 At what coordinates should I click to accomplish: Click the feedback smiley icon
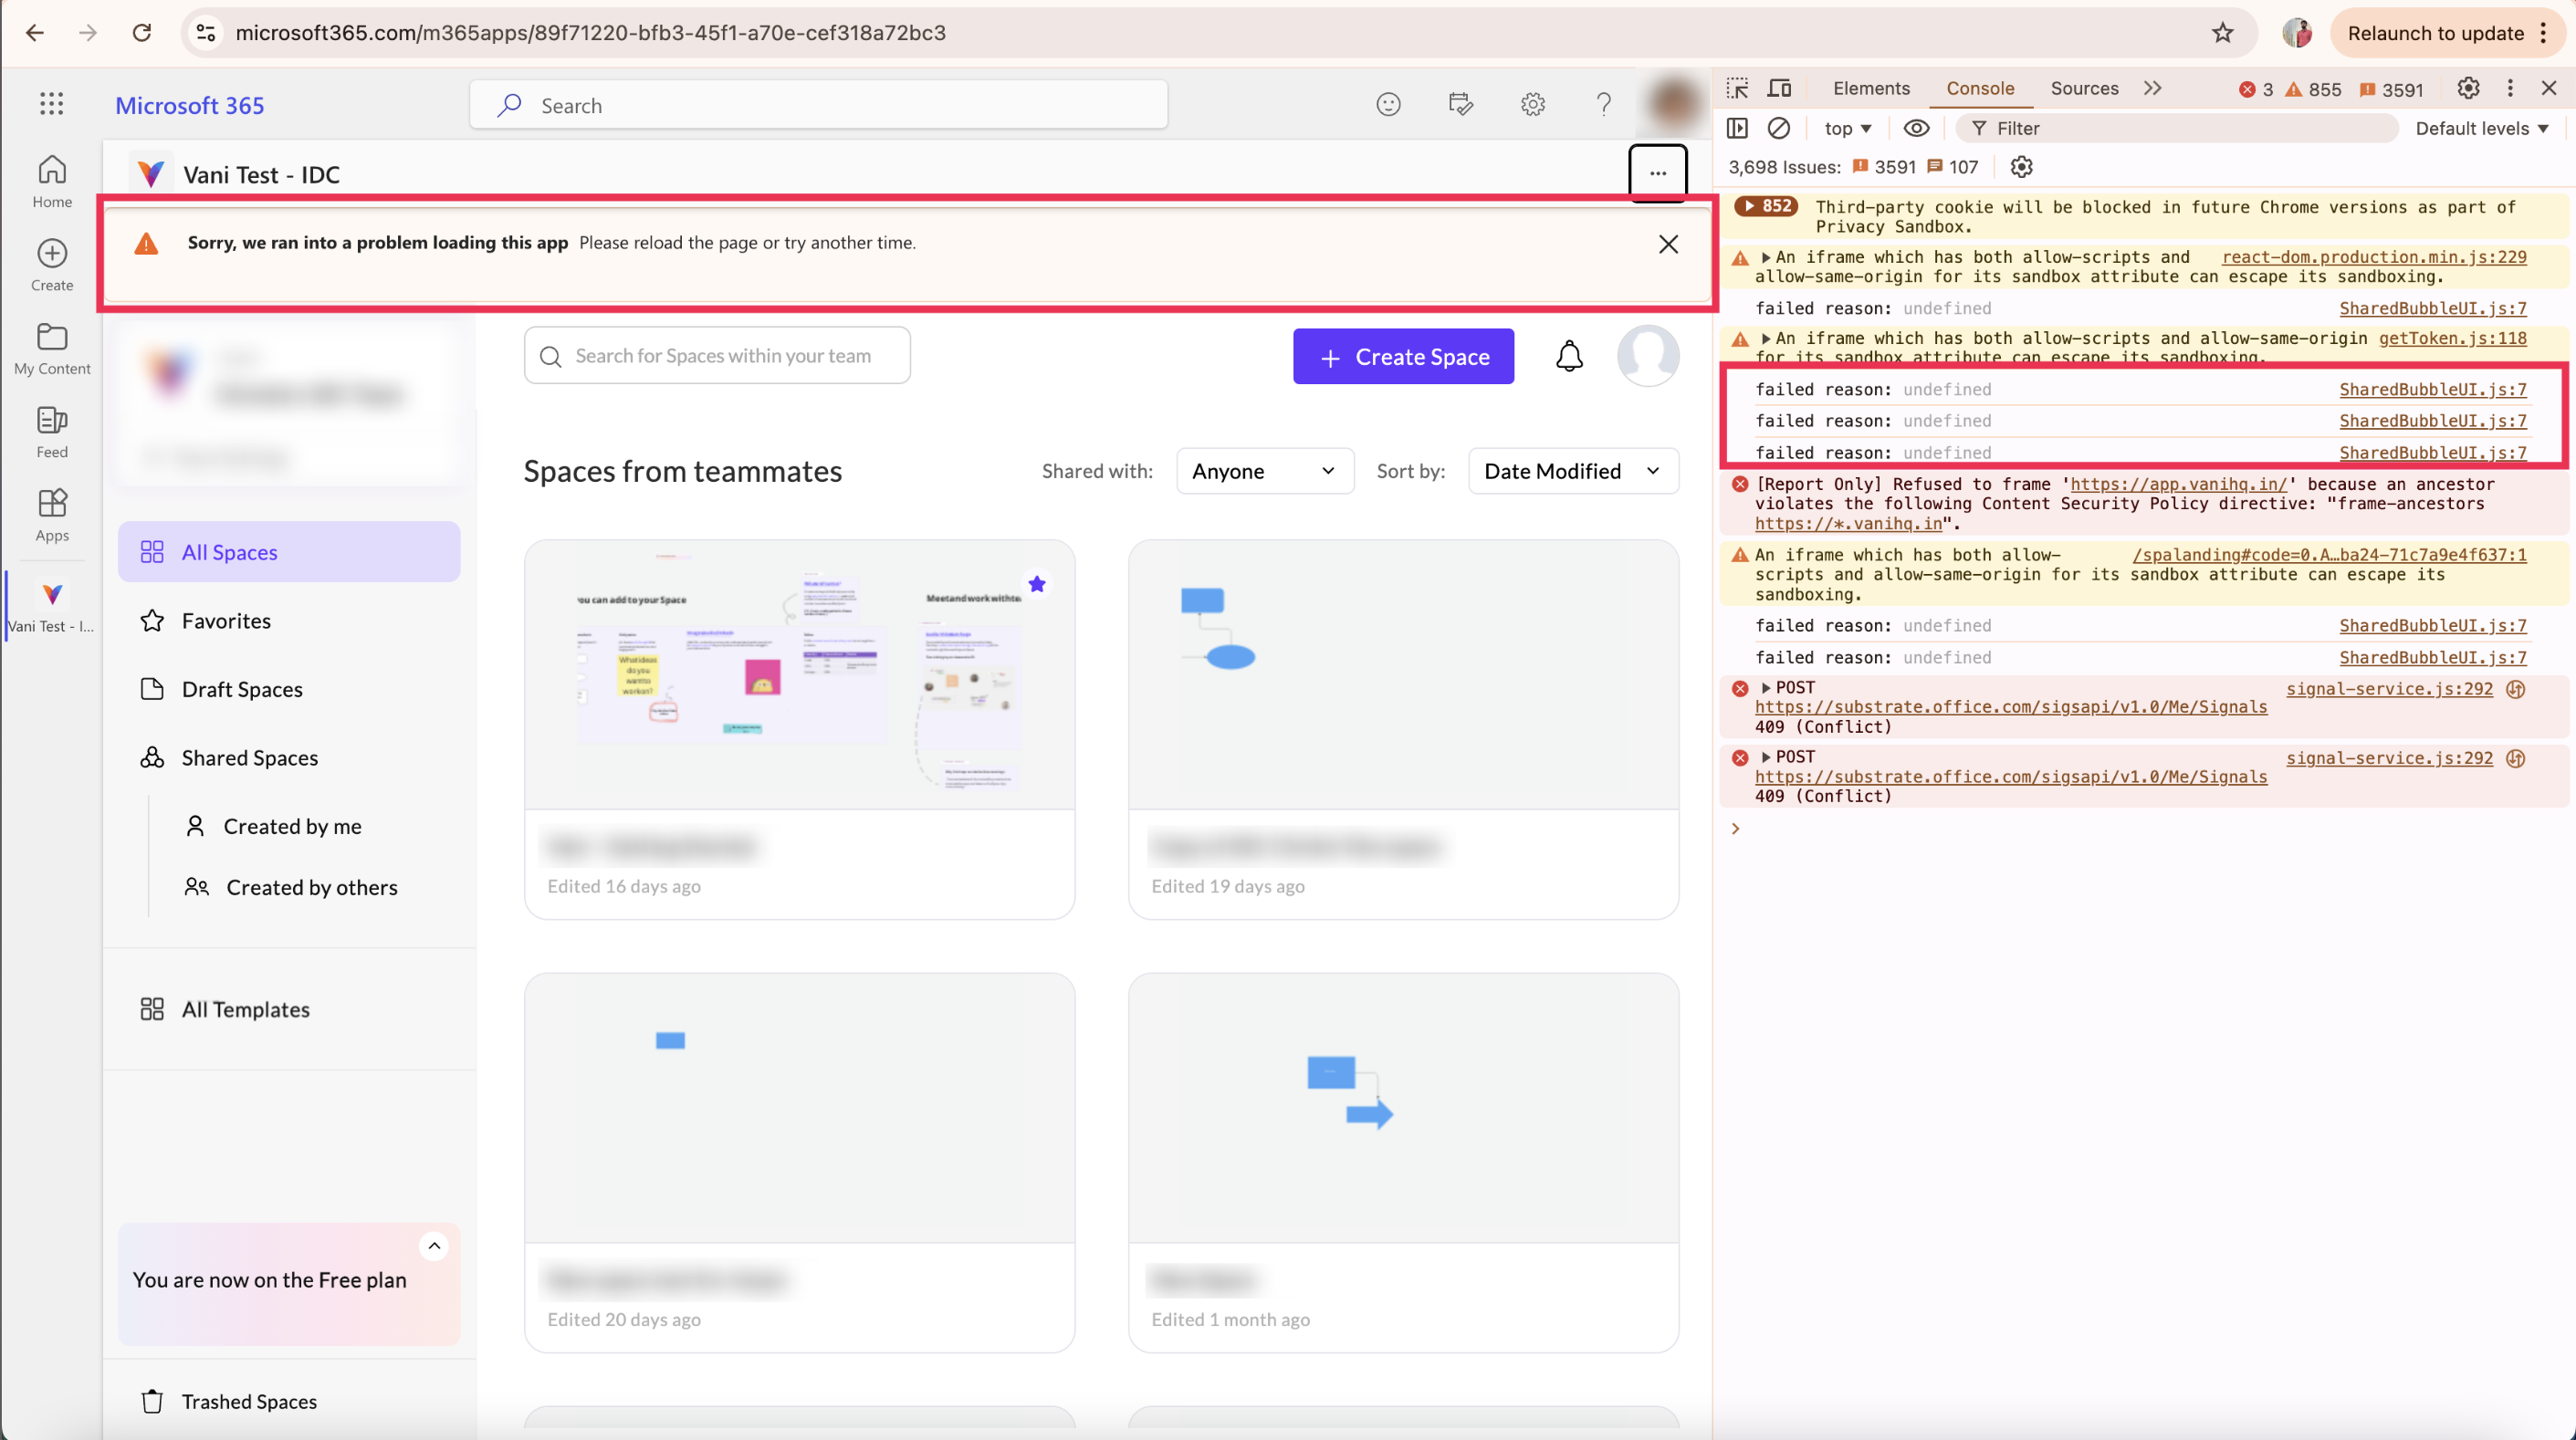point(1388,104)
